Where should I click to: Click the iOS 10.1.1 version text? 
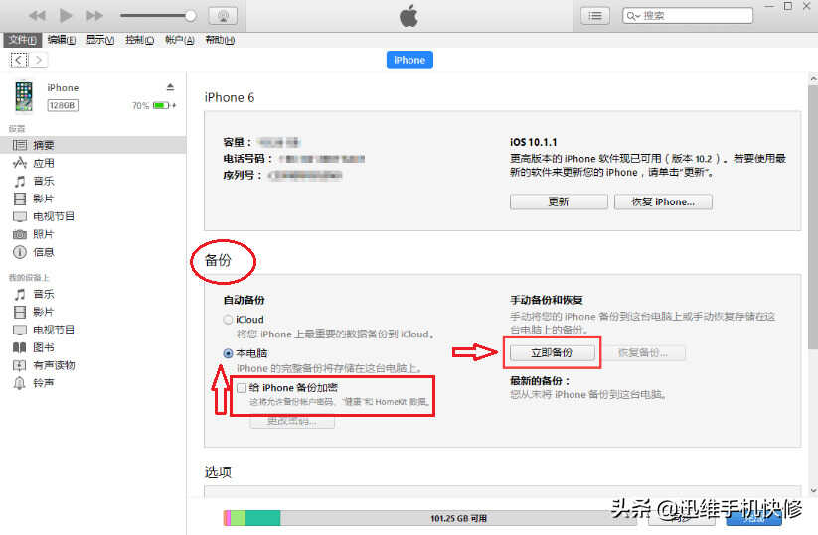533,142
